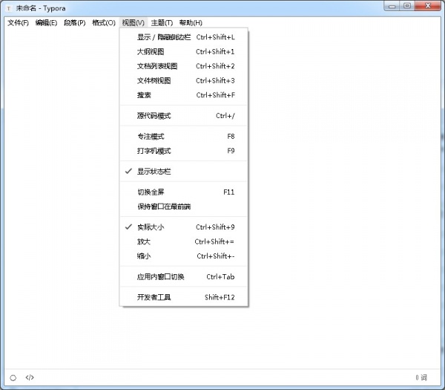445x390 pixels.
Task: Select 大纲视图 from the view menu
Action: pyautogui.click(x=150, y=52)
